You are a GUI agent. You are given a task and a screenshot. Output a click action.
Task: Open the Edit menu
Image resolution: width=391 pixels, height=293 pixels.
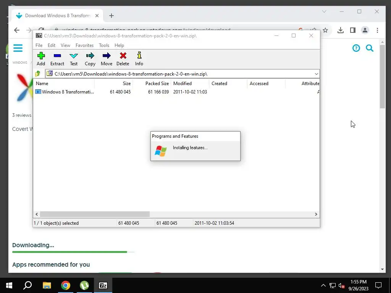coord(52,45)
